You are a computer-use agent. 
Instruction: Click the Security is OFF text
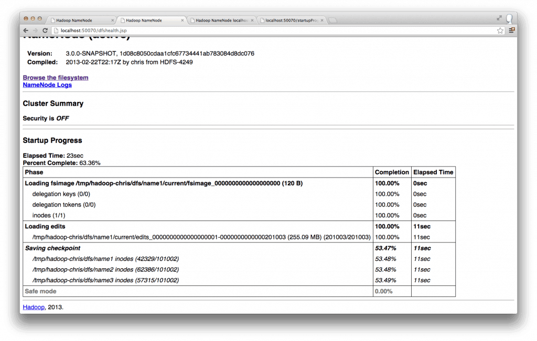pos(46,118)
